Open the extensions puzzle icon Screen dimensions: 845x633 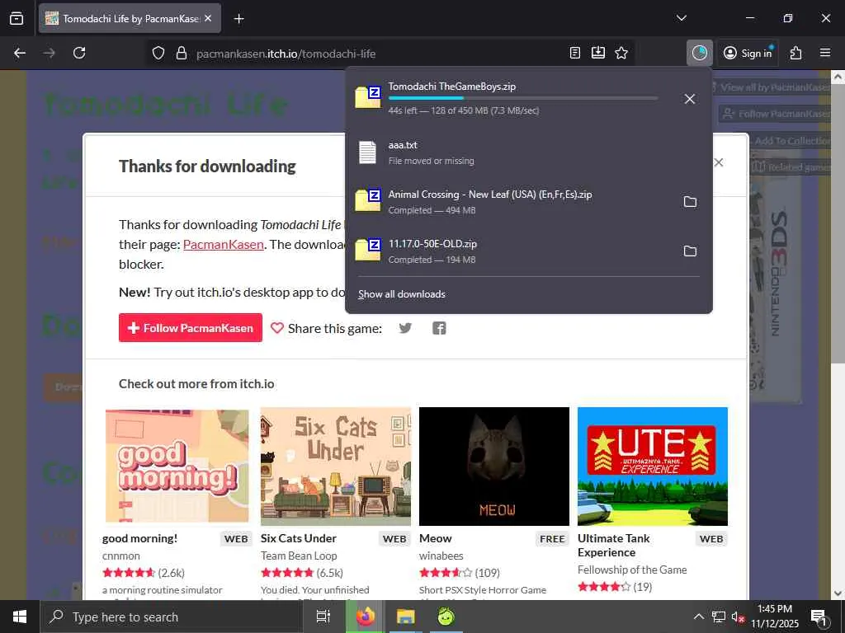[x=795, y=53]
